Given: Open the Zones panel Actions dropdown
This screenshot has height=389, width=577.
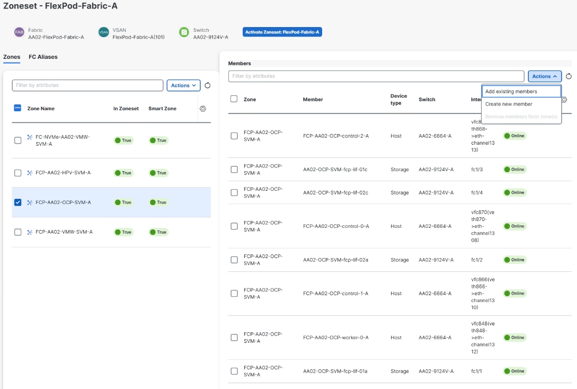Looking at the screenshot, I should click(x=184, y=85).
